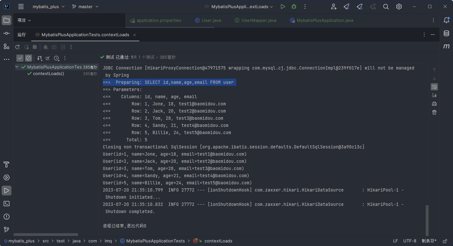Toggle Show Ignored tests filter
453x246 pixels.
coord(28,58)
